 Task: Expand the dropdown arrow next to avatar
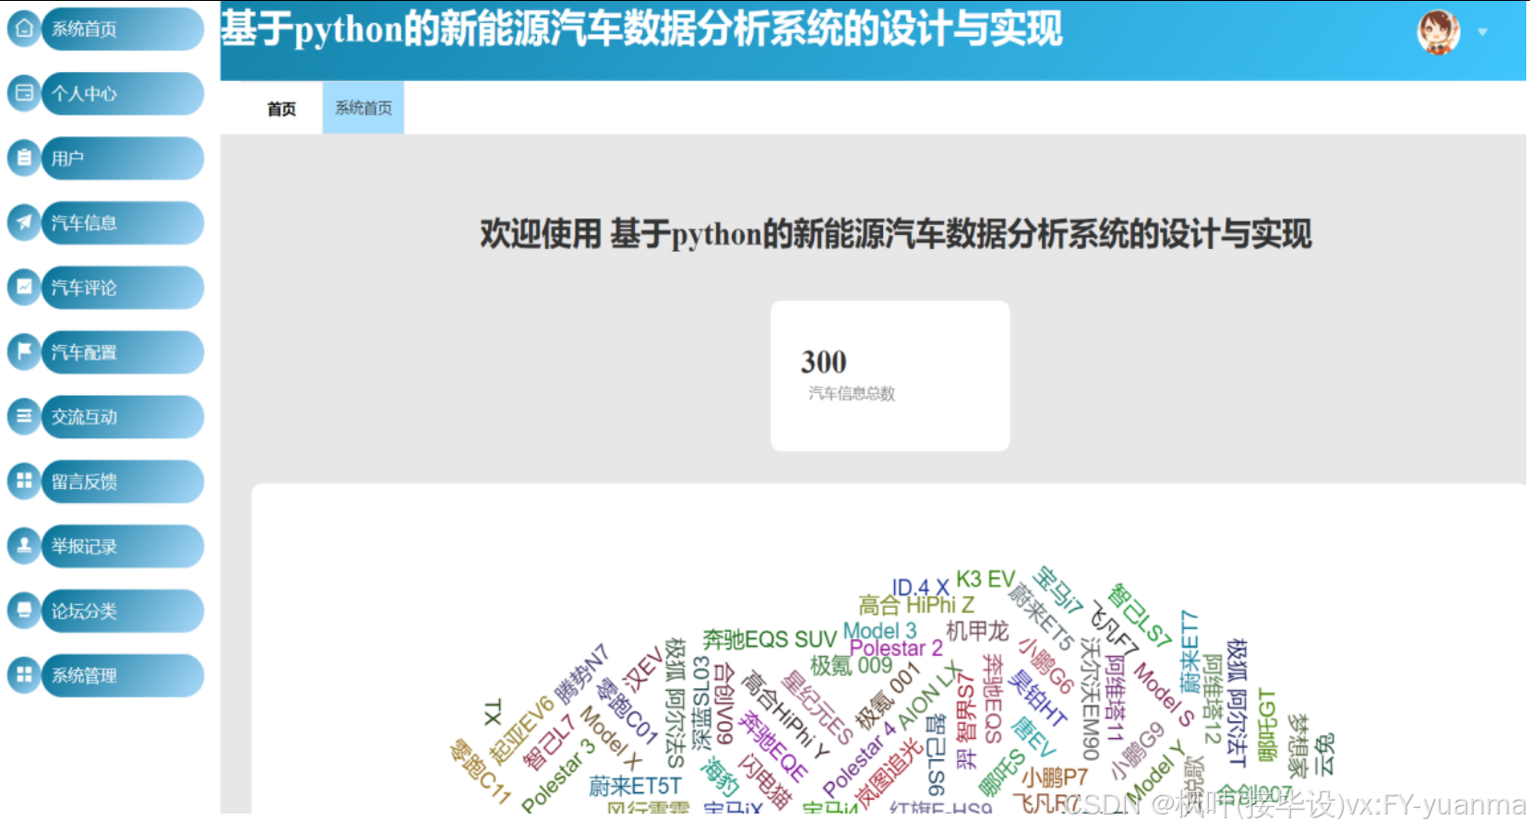pos(1483,32)
